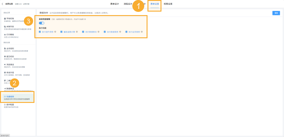Click the blue 保存 button
The width and height of the screenshot is (284, 137).
click(x=276, y=13)
